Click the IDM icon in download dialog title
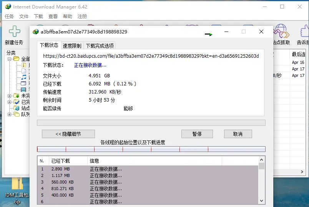The image size is (309, 207). [36, 32]
